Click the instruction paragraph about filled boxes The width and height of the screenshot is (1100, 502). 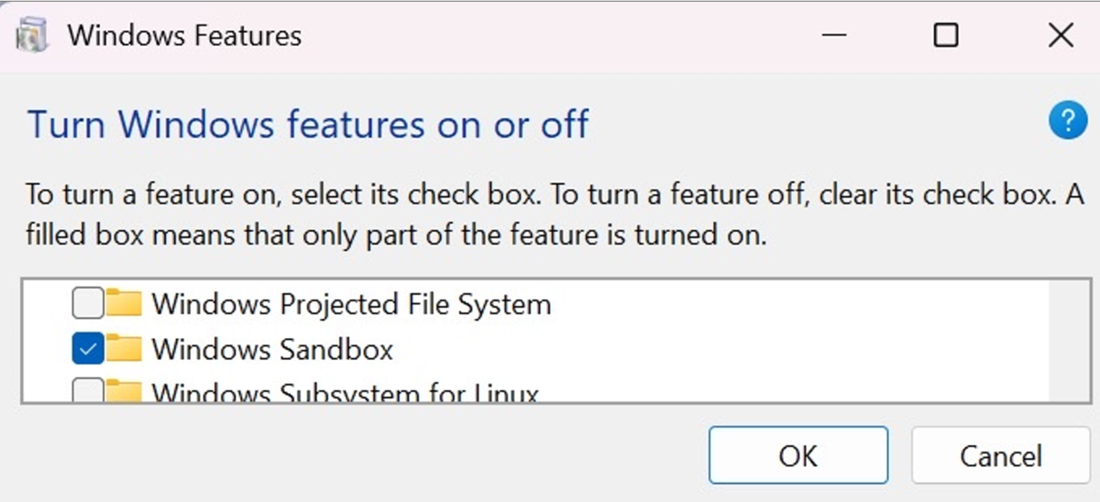555,214
